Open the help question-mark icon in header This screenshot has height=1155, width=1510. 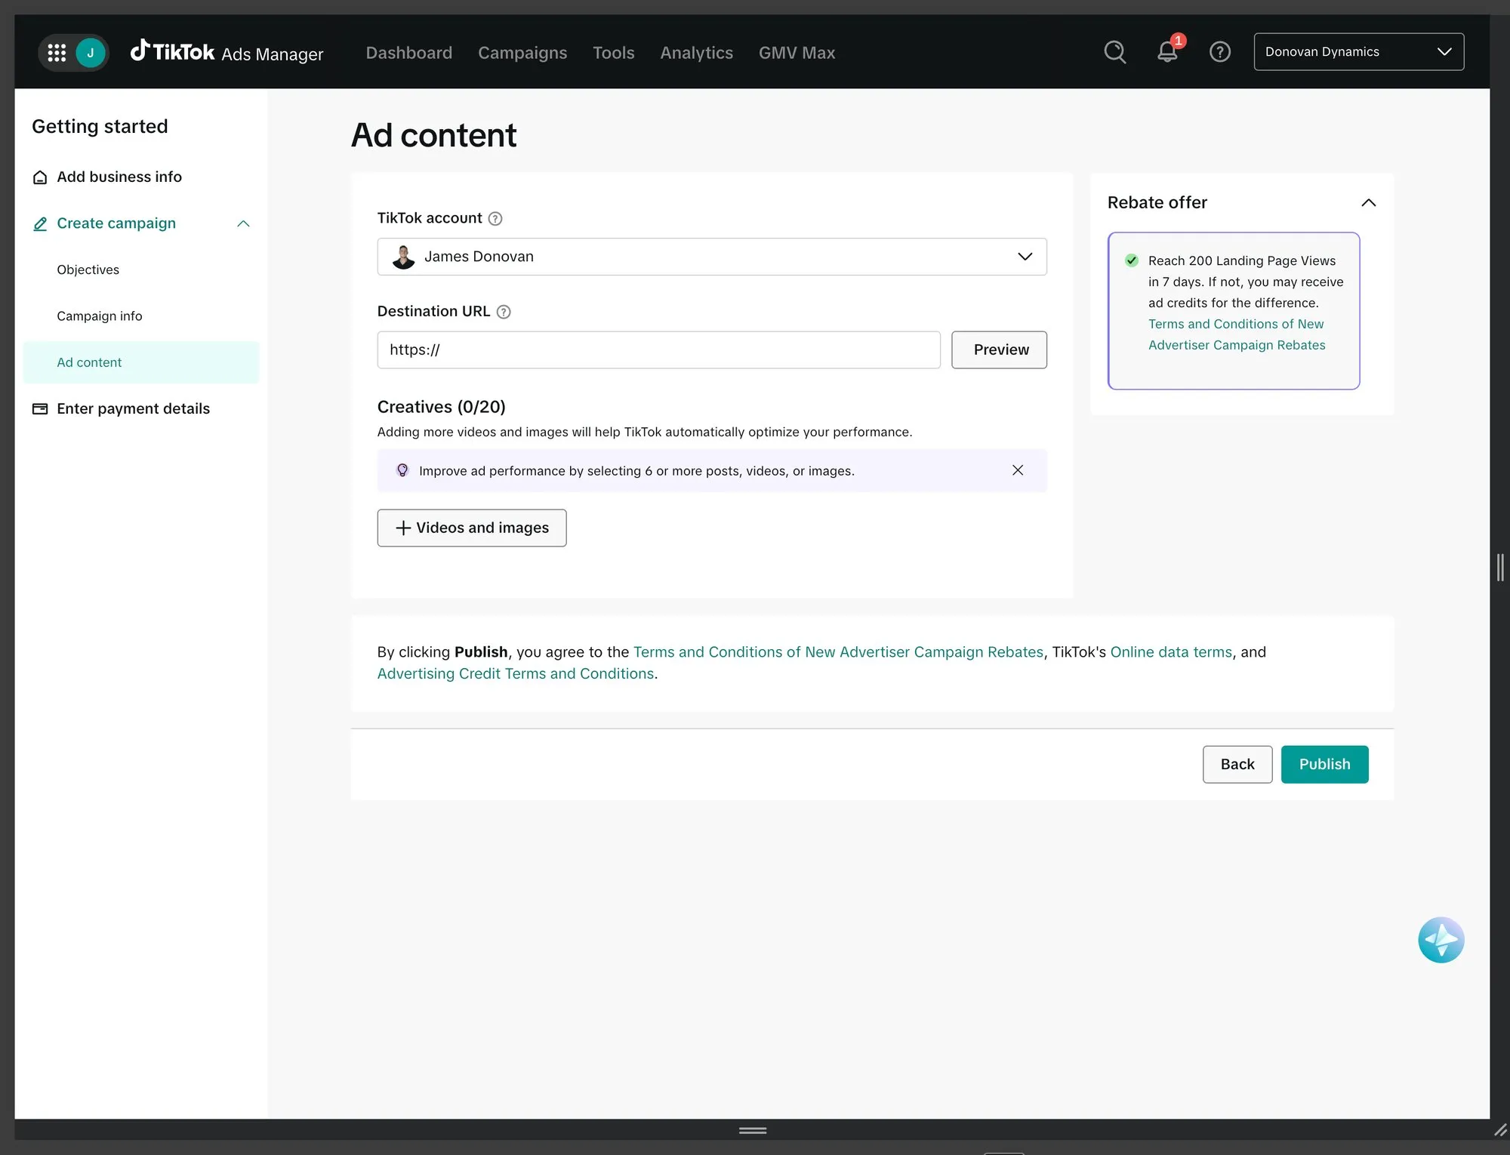tap(1220, 52)
